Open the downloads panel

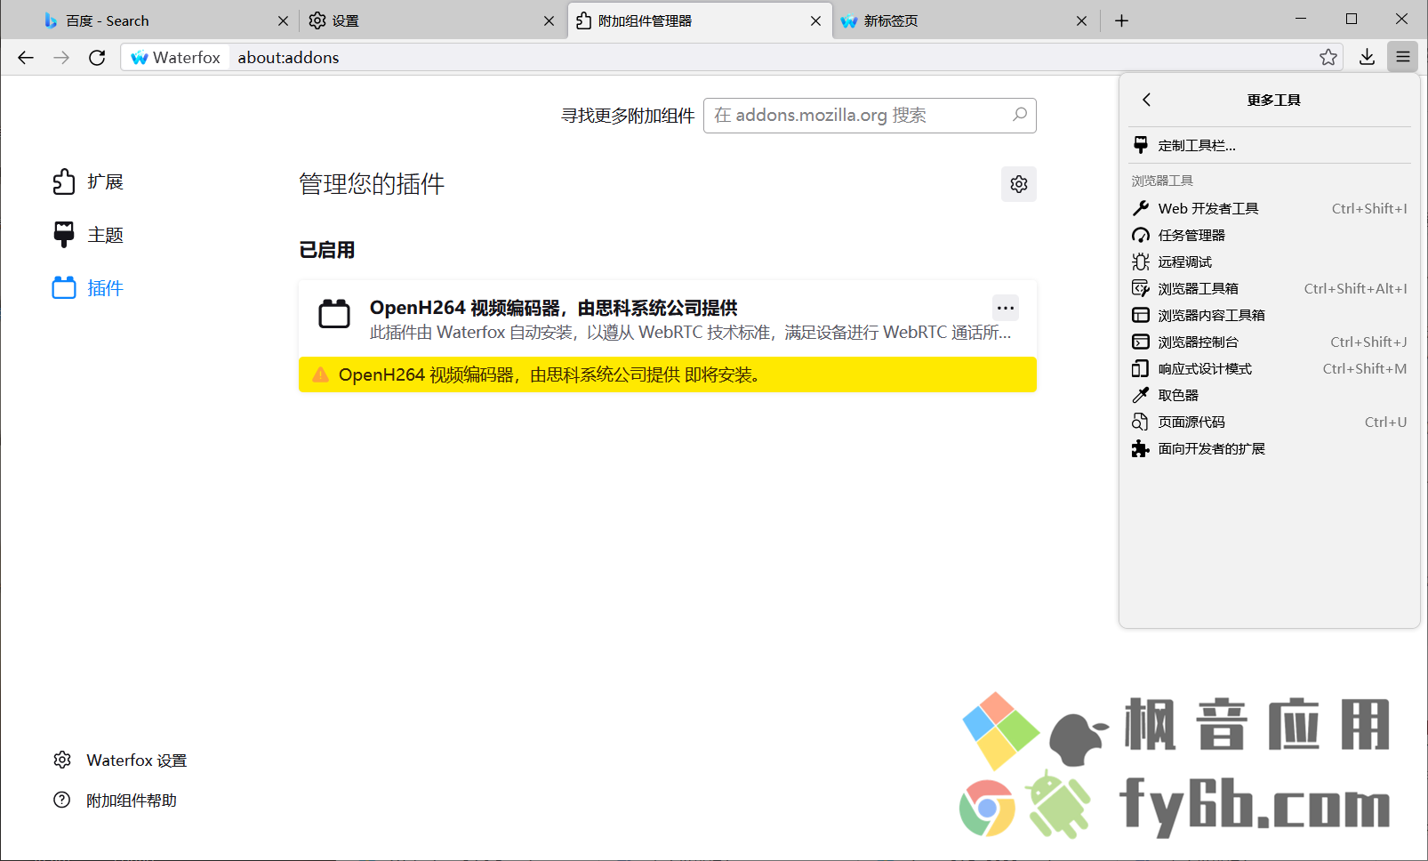(x=1368, y=58)
